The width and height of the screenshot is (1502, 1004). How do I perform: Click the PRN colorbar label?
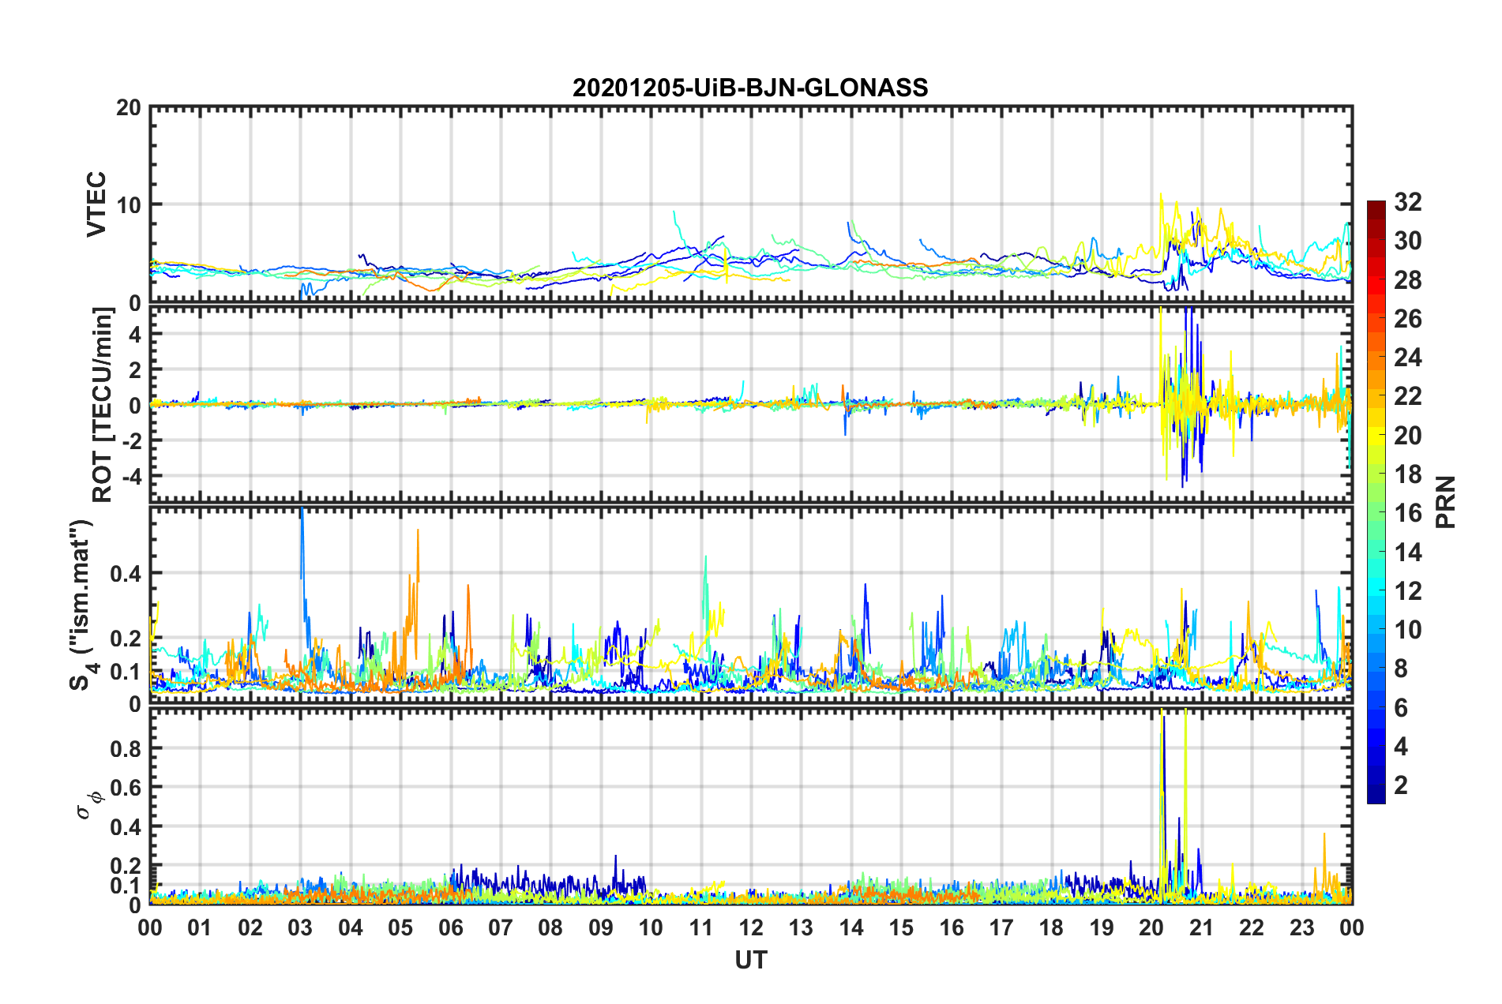pos(1446,502)
